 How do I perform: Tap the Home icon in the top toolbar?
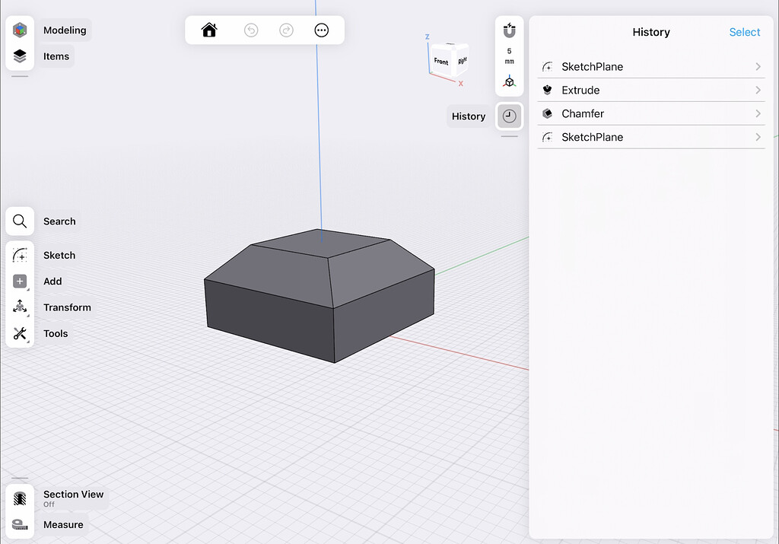click(209, 30)
